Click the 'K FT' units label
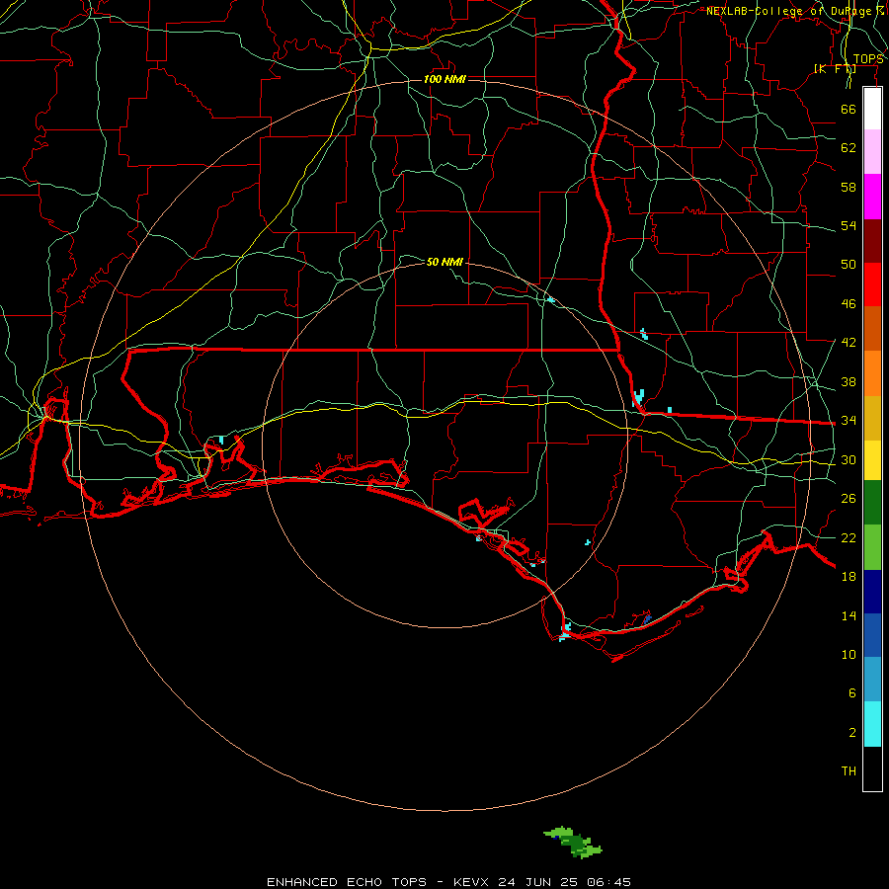Viewport: 889px width, 889px height. tap(835, 68)
